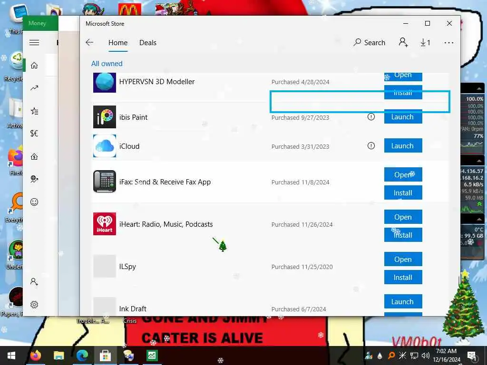Screen dimensions: 487x365
Task: Open Mortgage calculator house icon in Money
Action: (x=34, y=156)
